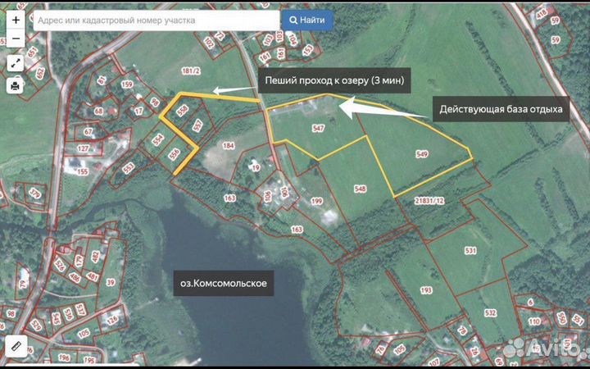Click the magnifier icon in Найти button
This screenshot has height=369, width=590.
point(293,20)
